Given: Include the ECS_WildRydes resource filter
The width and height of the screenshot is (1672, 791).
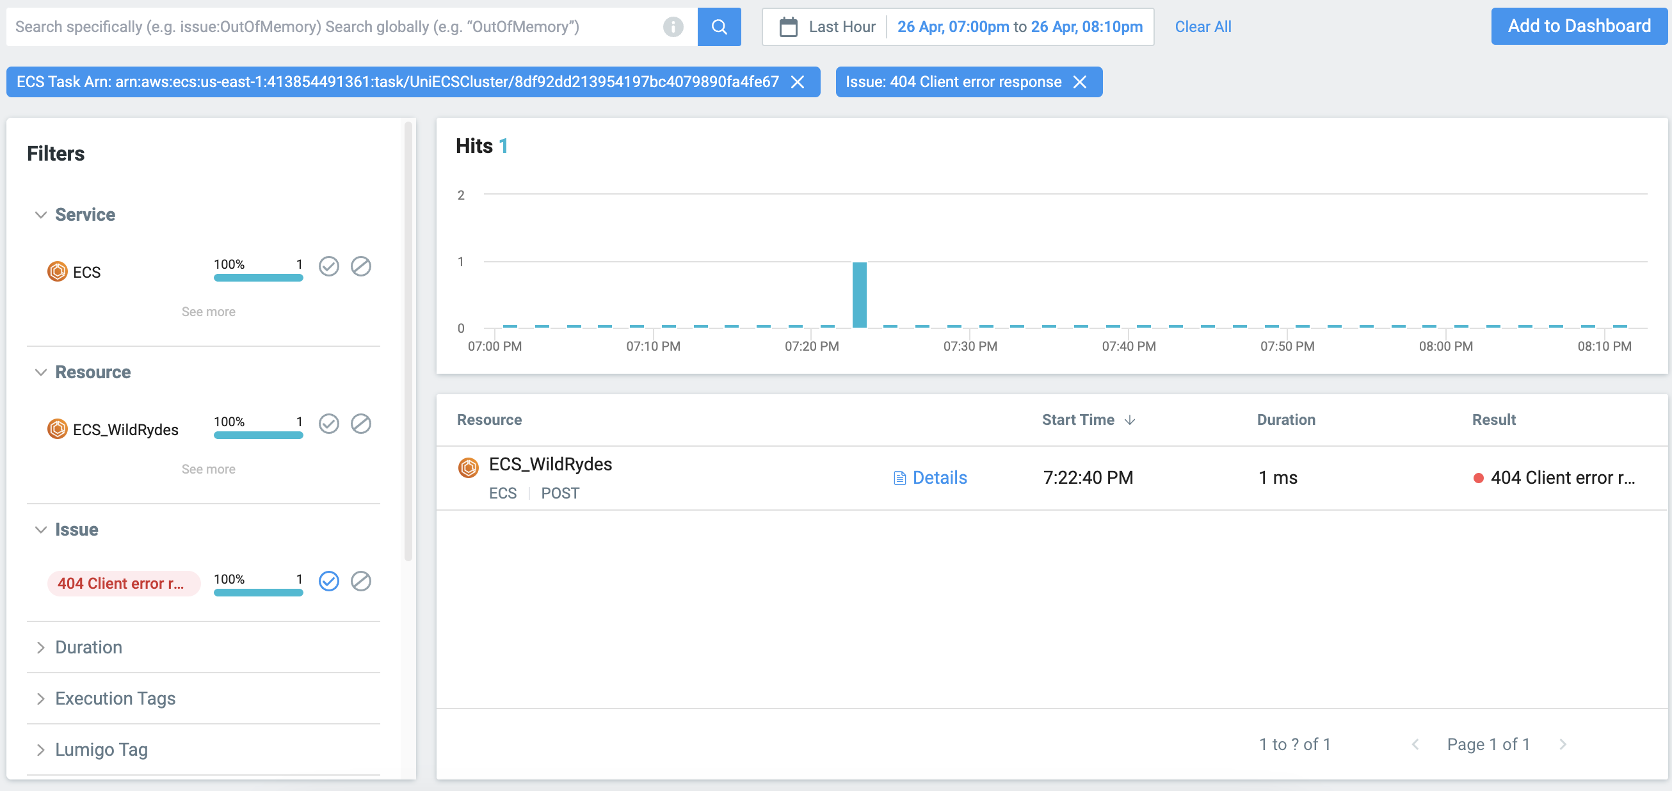Looking at the screenshot, I should pyautogui.click(x=328, y=424).
